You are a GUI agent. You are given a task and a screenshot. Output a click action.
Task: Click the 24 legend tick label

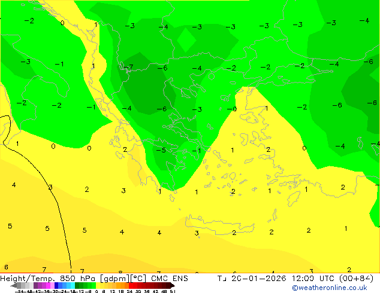[x=129, y=292]
